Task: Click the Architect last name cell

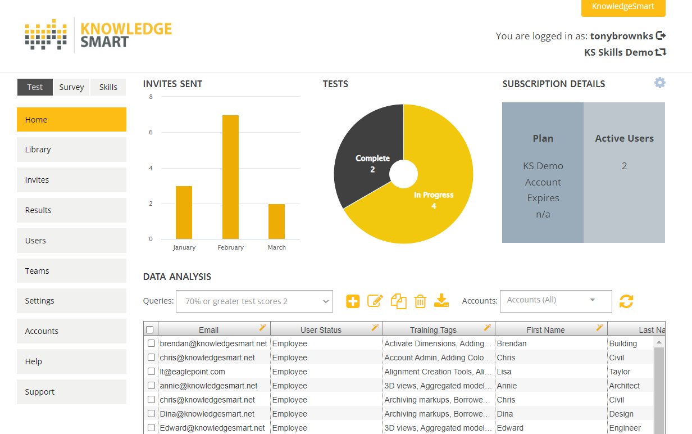Action: pos(631,386)
